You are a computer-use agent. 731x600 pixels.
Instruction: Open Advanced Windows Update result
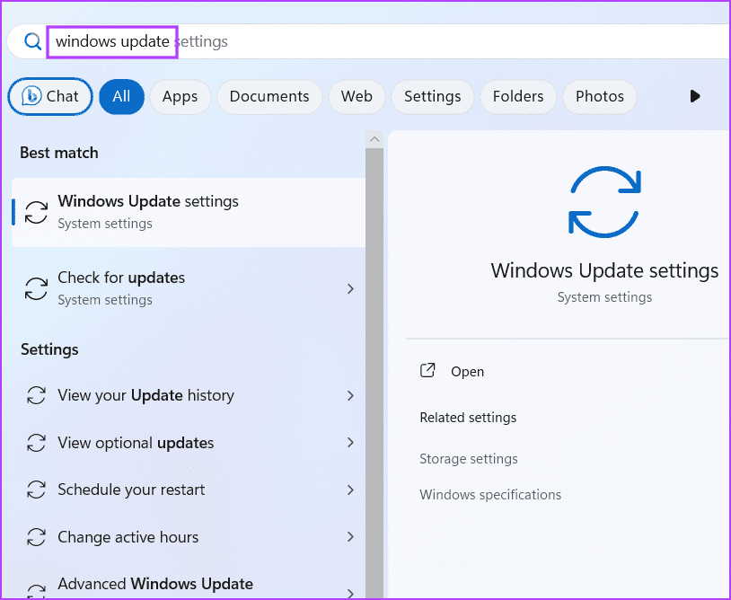(x=189, y=584)
